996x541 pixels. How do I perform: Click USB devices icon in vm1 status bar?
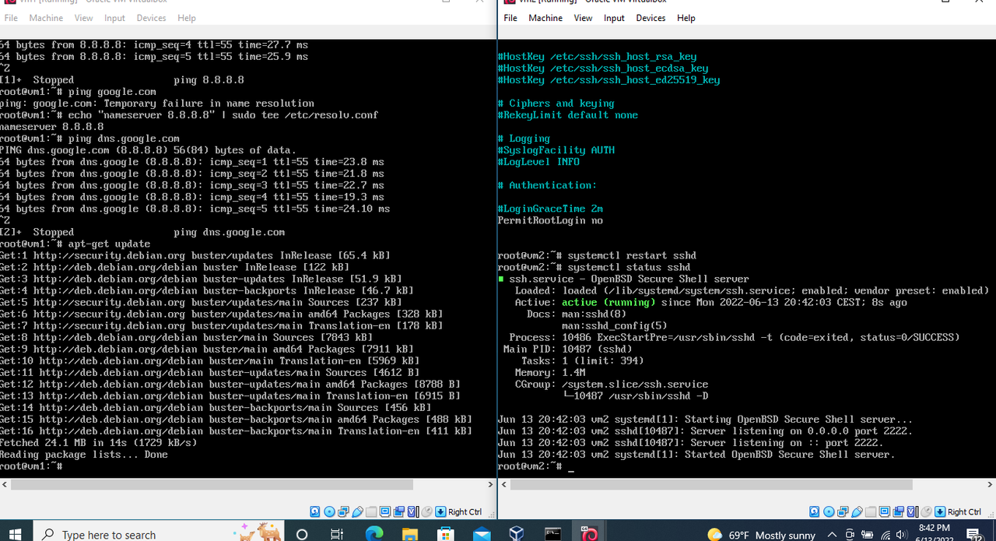click(357, 511)
